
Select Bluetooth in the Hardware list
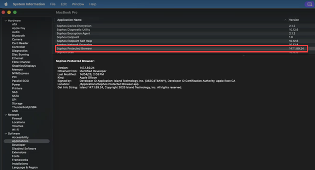18,36
